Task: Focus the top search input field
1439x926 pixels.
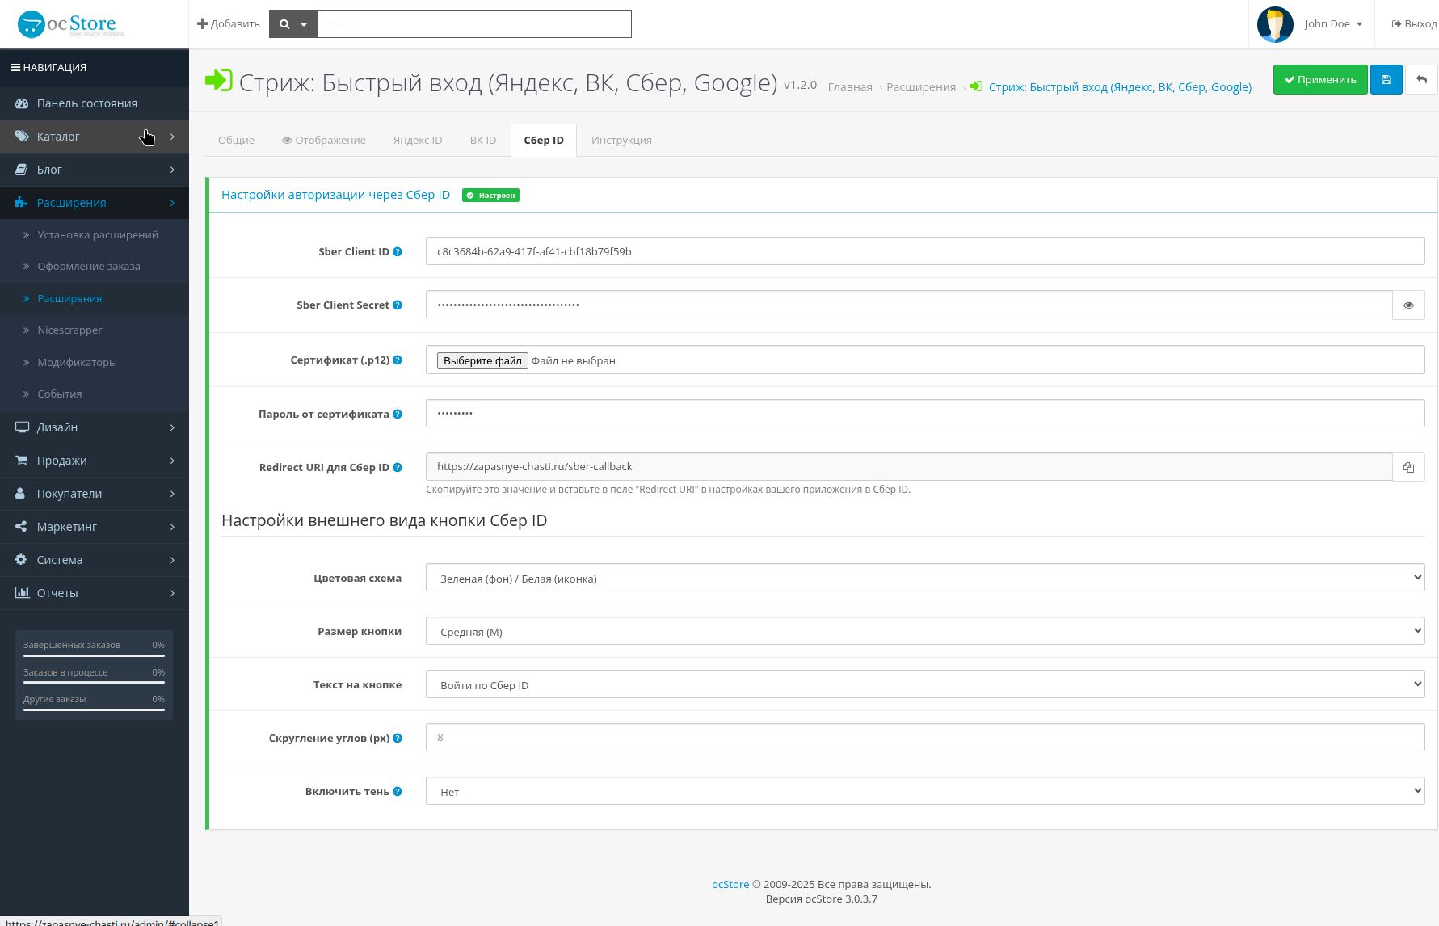Action: point(474,24)
